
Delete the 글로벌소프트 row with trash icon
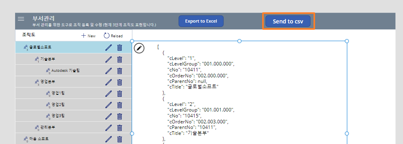119,48
